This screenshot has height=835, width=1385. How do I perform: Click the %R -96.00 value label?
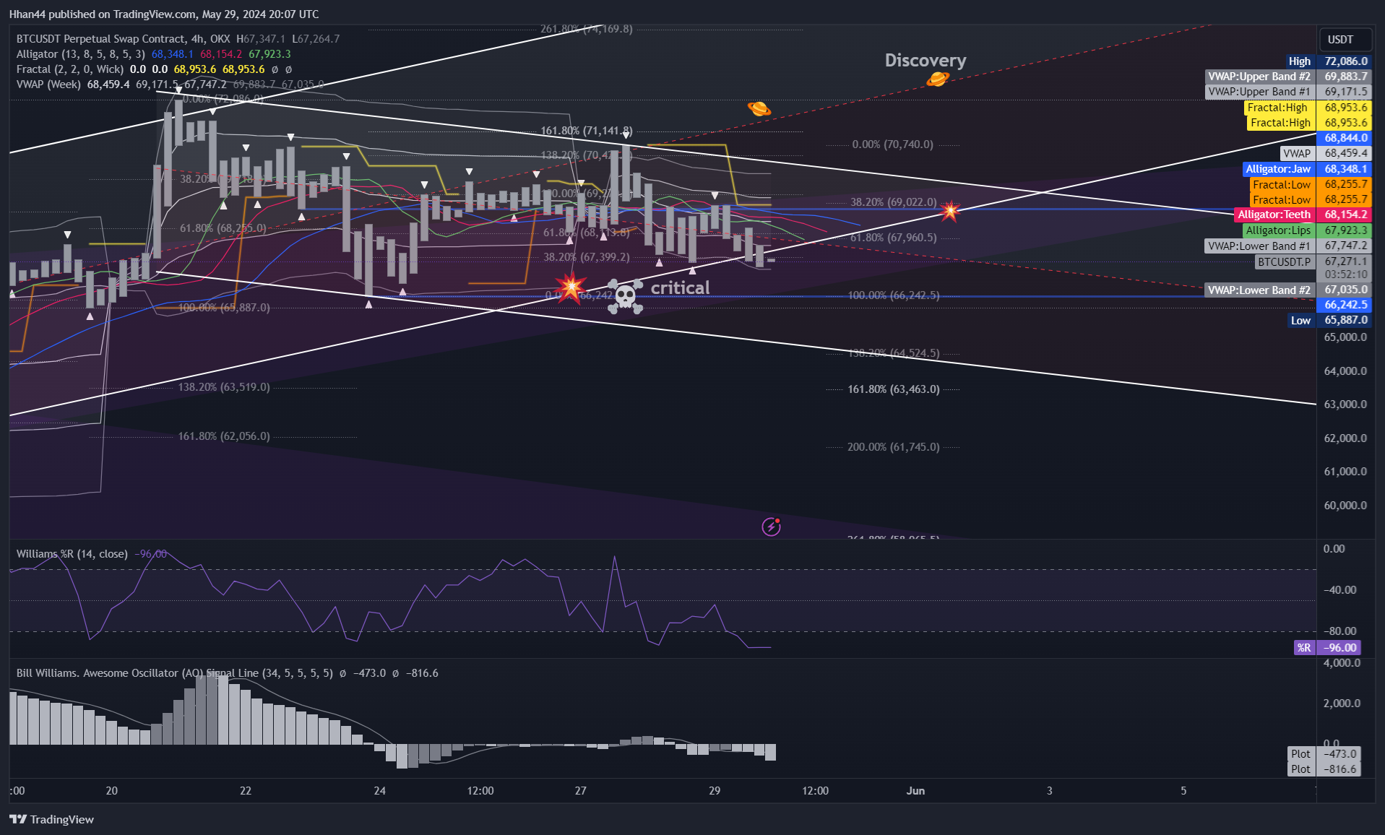coord(1328,648)
